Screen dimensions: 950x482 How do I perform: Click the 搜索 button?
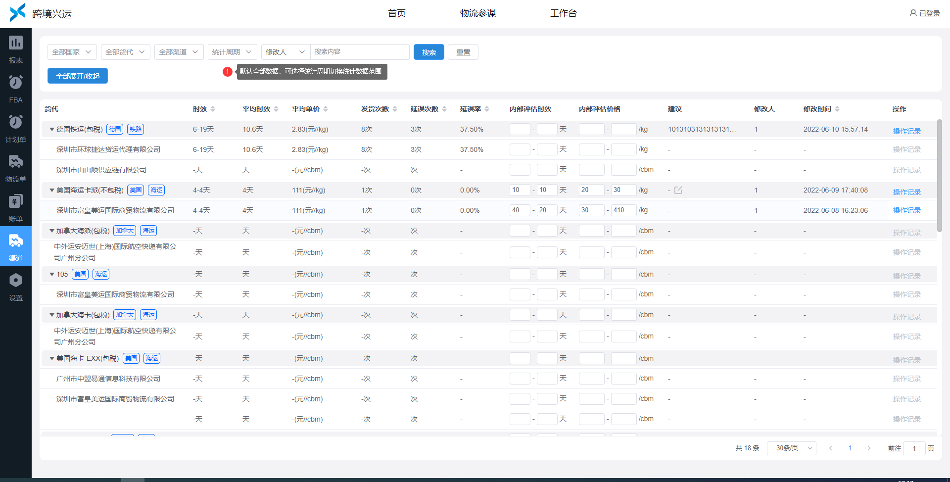(x=429, y=52)
